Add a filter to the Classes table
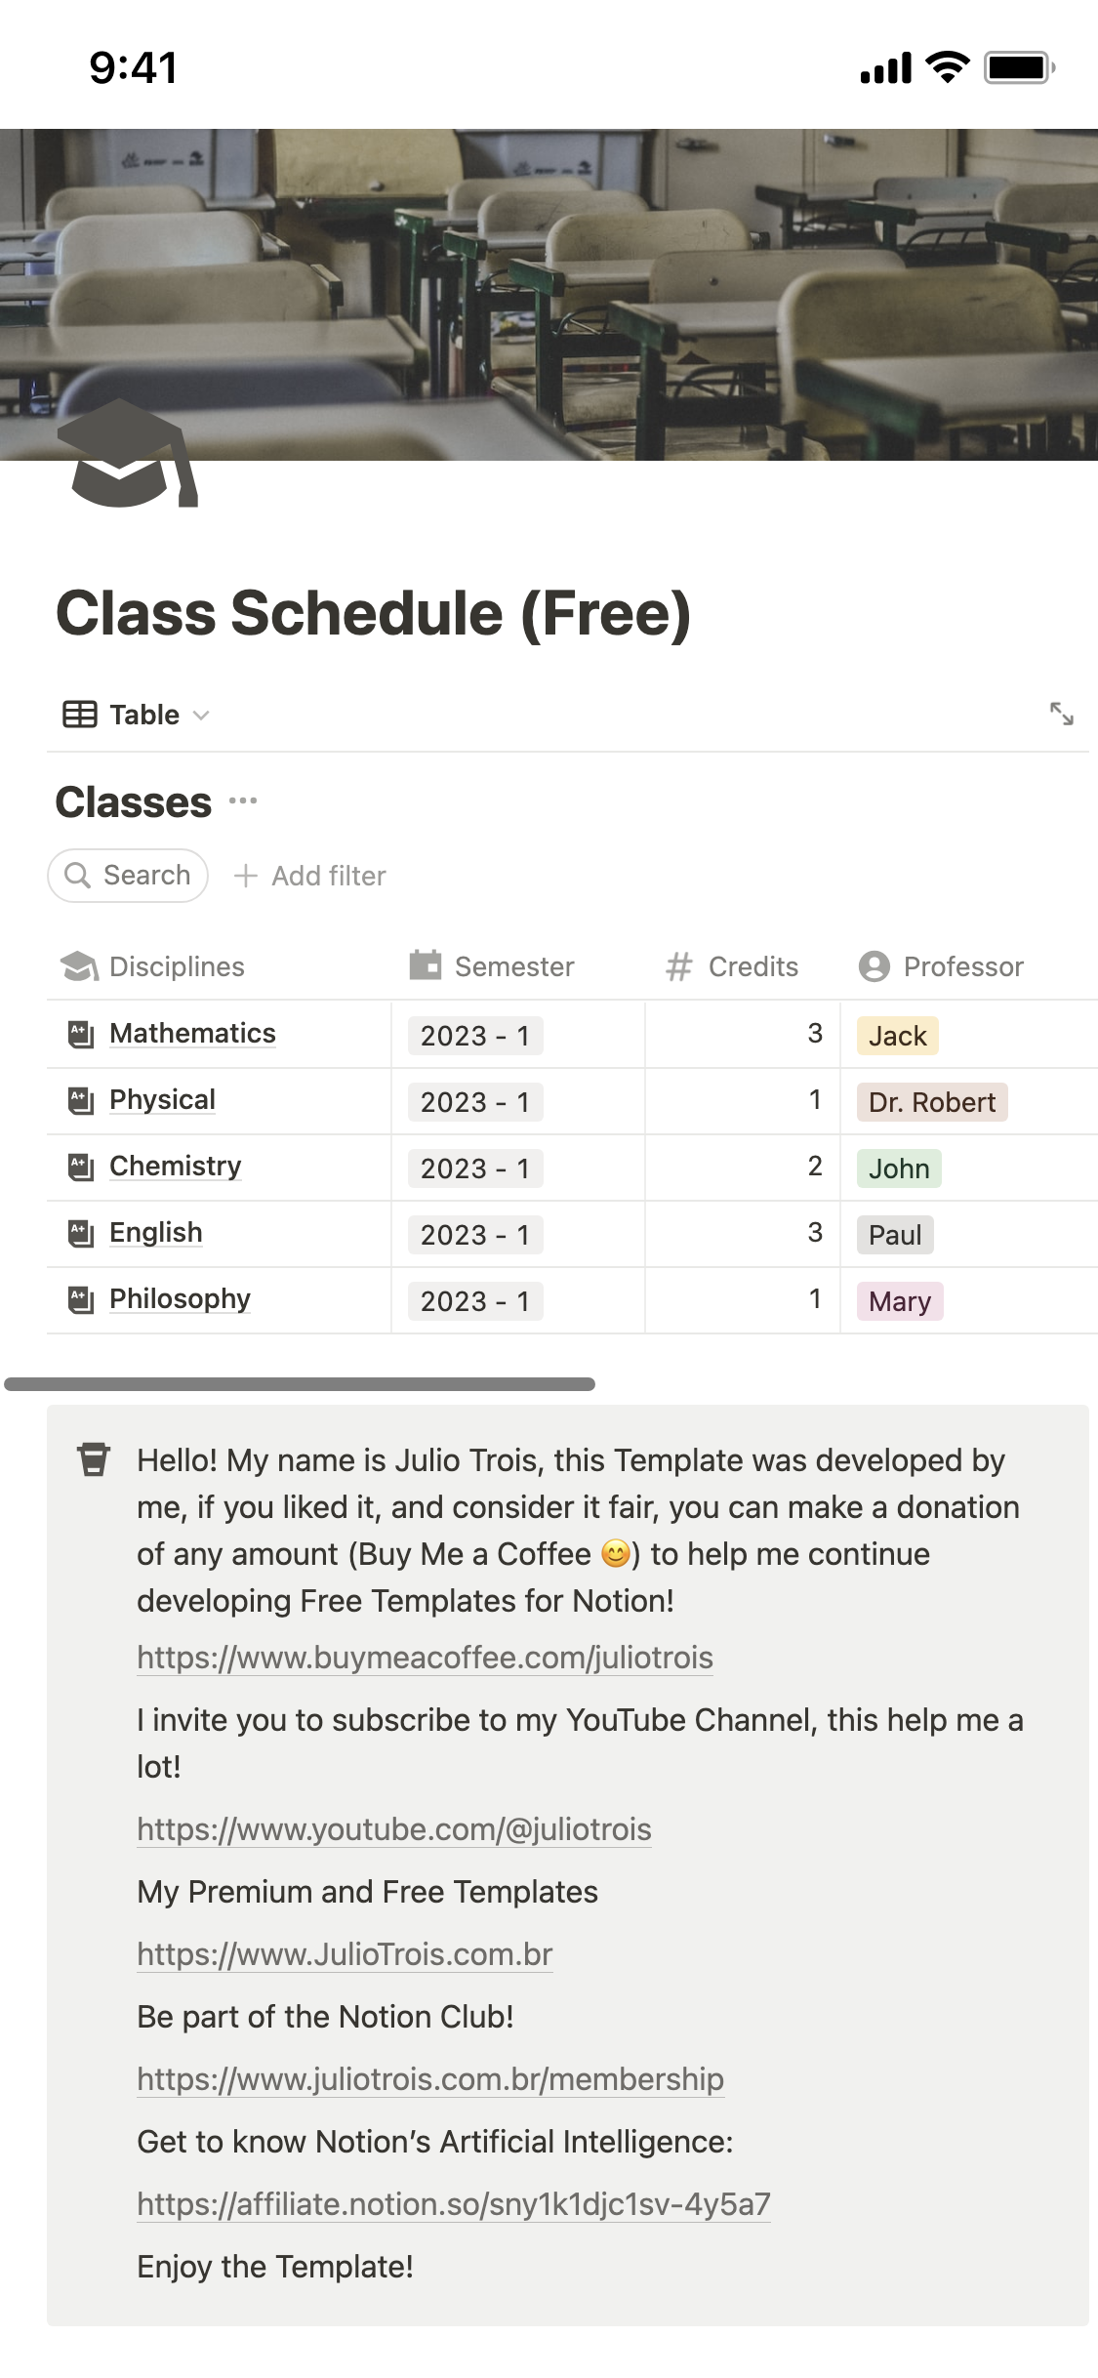Image resolution: width=1098 pixels, height=2378 pixels. 310,876
